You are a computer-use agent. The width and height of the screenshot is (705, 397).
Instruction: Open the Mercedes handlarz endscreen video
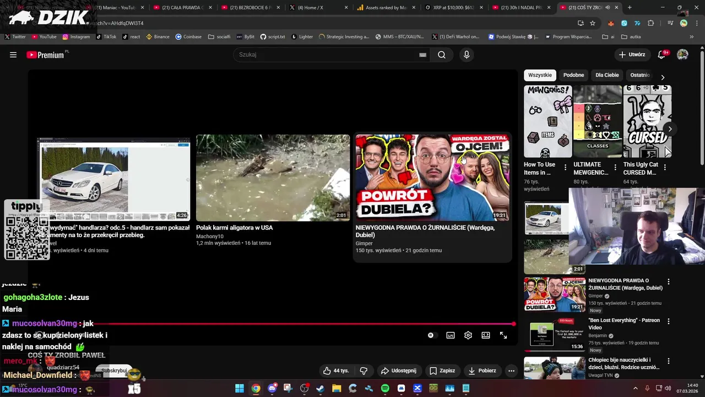tap(113, 179)
